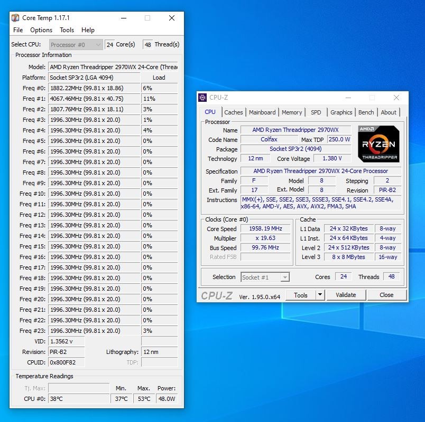Click the Package value Socket SP3r2 (4094)
The image size is (425, 422).
(x=295, y=149)
